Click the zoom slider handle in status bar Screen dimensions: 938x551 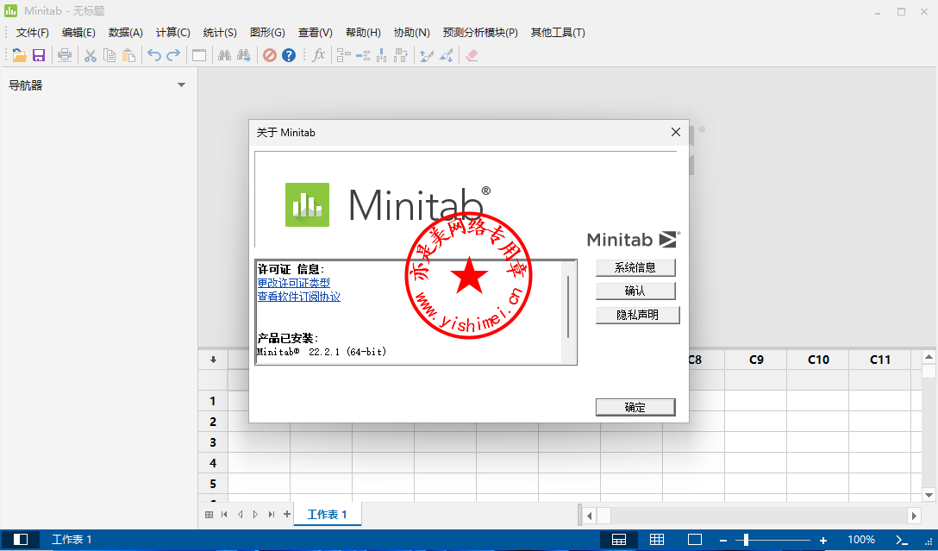coord(746,540)
